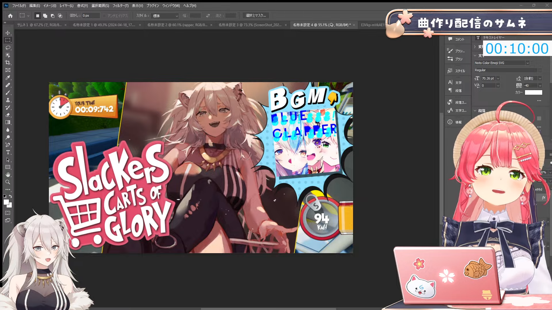Screen dimensions: 552x310
Task: Select the Pen tool
Action: point(8,145)
